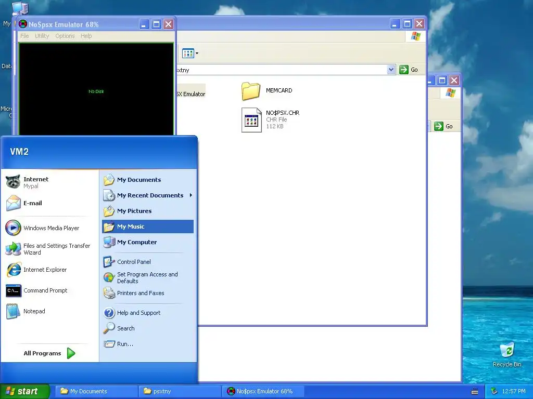Click the 112 KB file size text

[x=275, y=127]
